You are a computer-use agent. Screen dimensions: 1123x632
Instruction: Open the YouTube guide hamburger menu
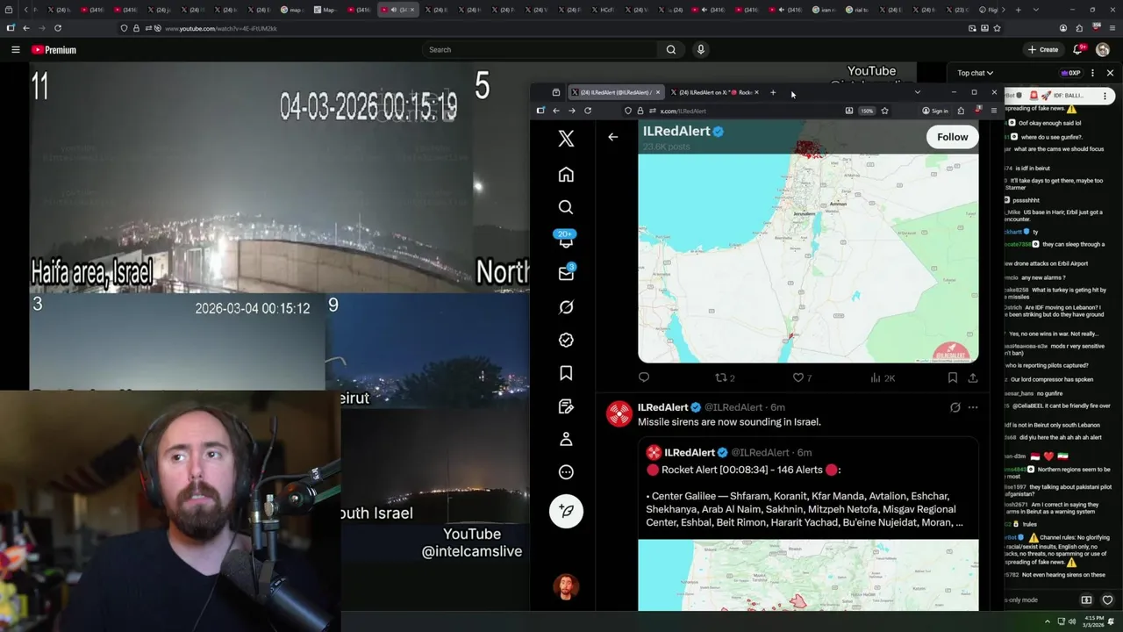[x=16, y=50]
